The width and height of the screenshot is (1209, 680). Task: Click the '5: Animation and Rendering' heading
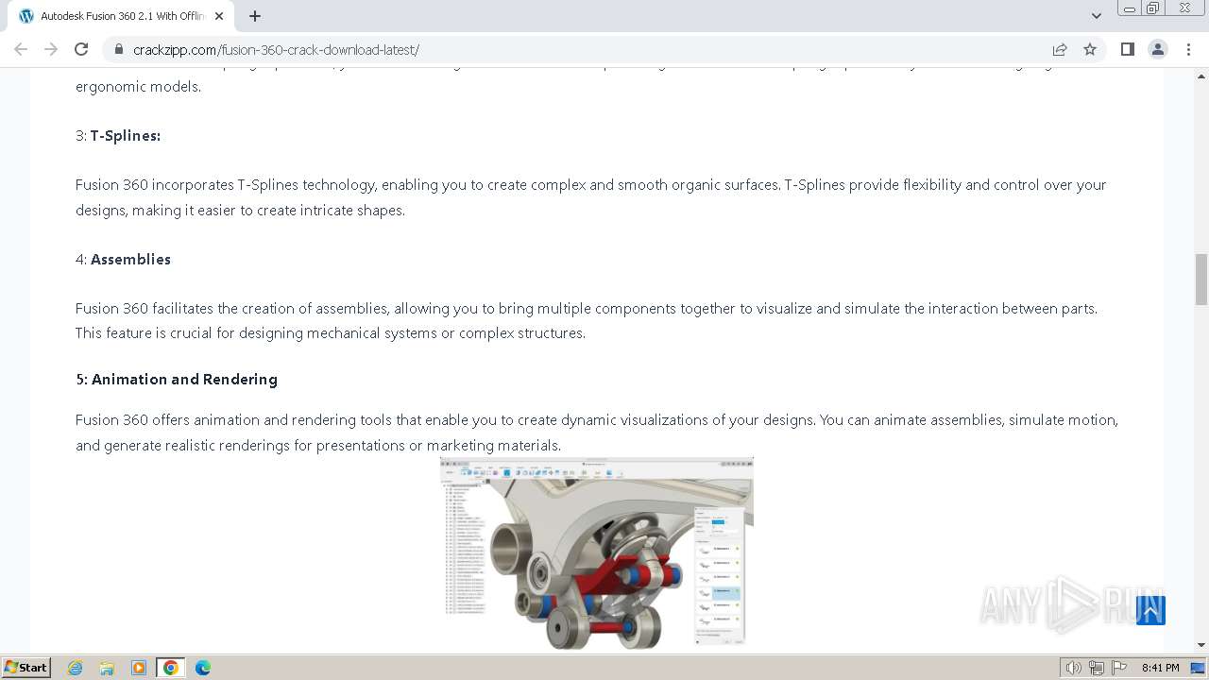click(177, 379)
